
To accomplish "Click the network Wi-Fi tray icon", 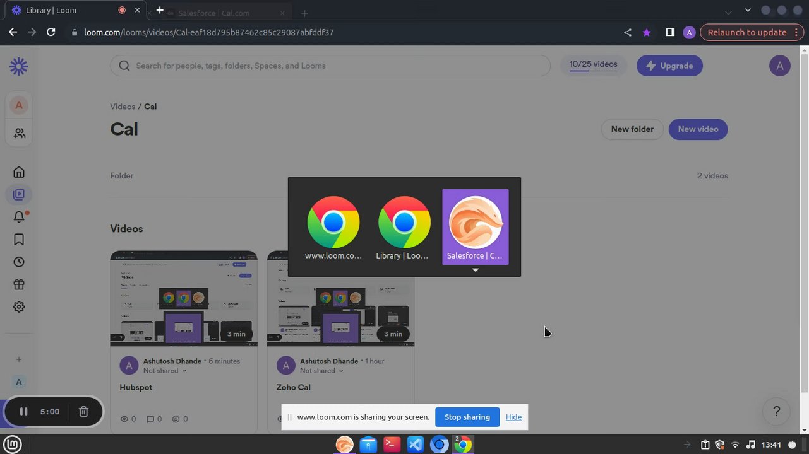I will [x=735, y=445].
